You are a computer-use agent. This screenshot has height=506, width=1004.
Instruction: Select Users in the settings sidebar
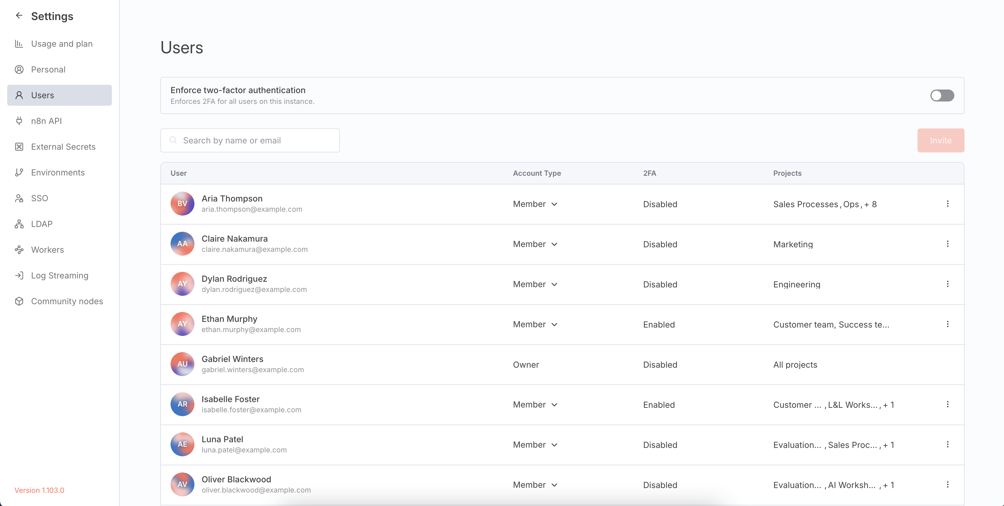(42, 95)
